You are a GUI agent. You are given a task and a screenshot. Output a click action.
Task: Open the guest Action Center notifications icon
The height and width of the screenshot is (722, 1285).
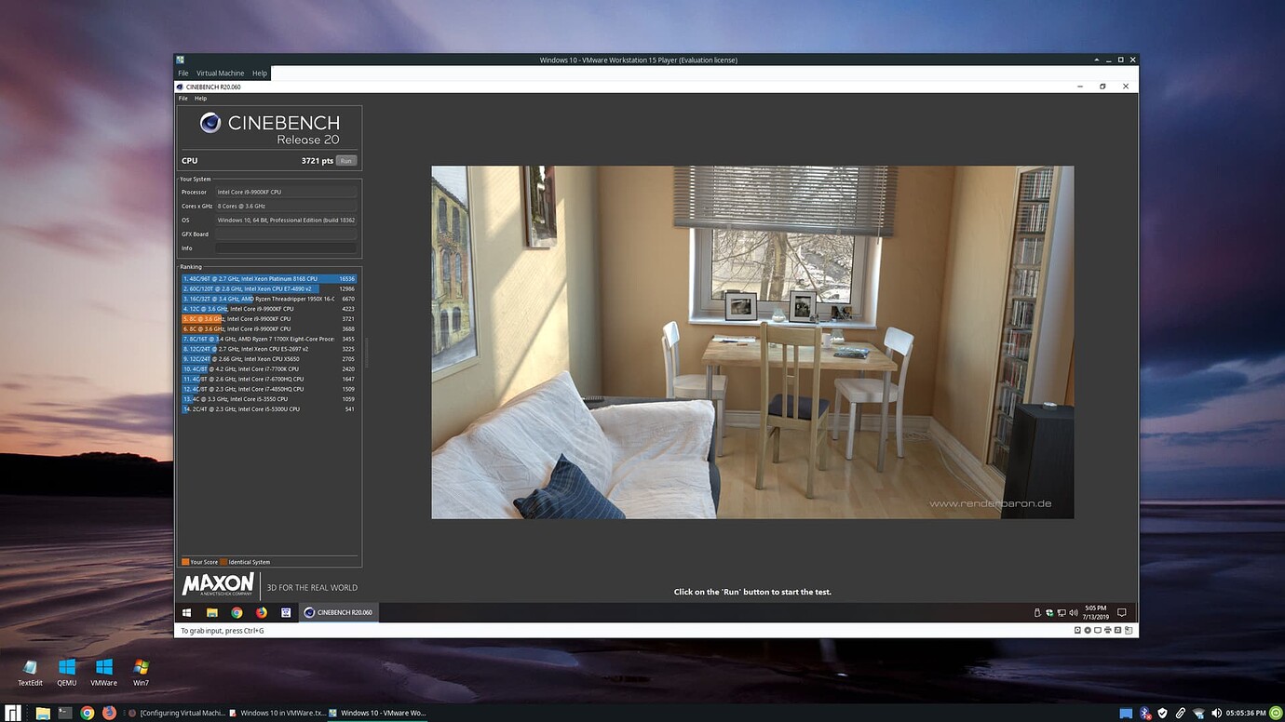tap(1122, 613)
